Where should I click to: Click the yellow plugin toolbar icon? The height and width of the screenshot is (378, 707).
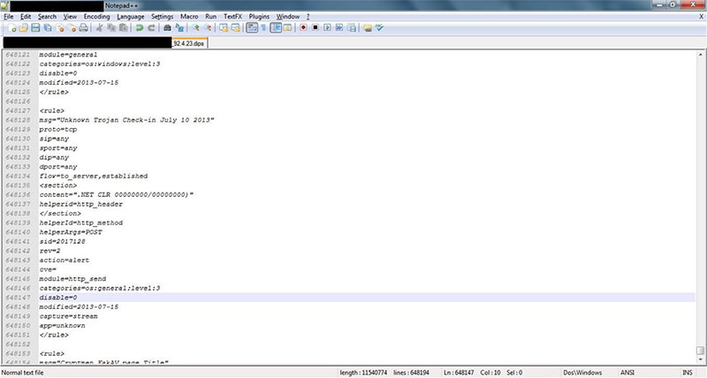click(368, 28)
